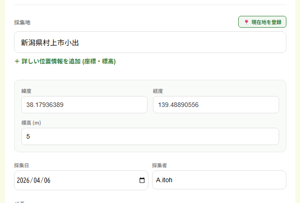Image resolution: width=300 pixels, height=203 pixels.
Task: Click the 経度 label
Action: 158,91
